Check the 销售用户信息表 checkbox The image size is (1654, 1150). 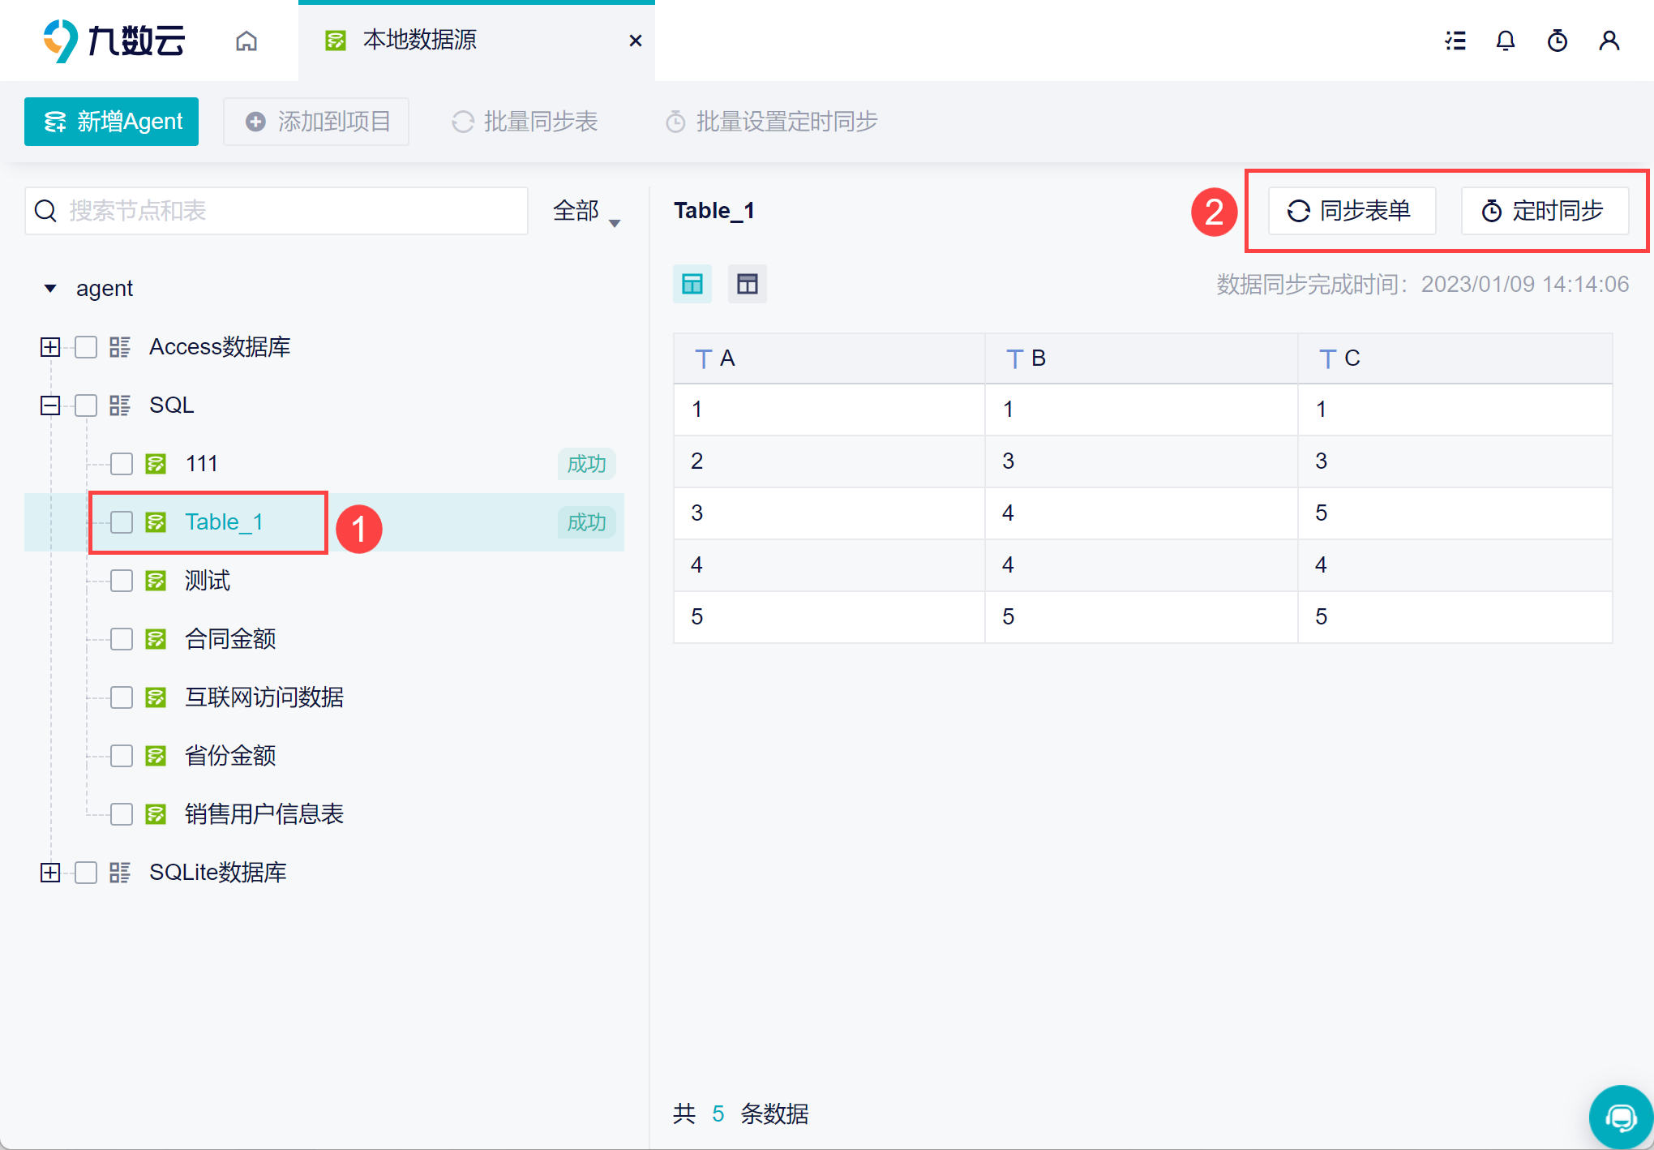pyautogui.click(x=122, y=814)
